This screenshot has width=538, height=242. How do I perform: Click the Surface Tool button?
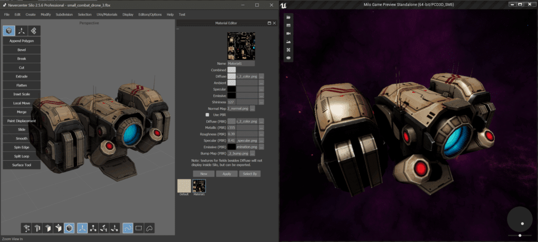coord(22,165)
